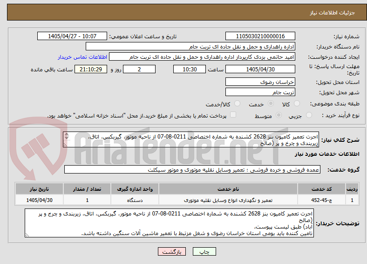The height and width of the screenshot is (264, 367).
Task: Click the province field خراسان رضوی
Action: [x=260, y=82]
